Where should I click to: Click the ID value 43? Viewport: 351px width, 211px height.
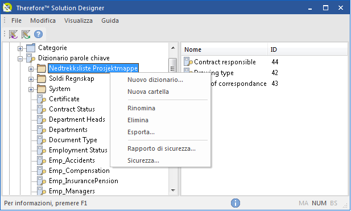point(275,84)
